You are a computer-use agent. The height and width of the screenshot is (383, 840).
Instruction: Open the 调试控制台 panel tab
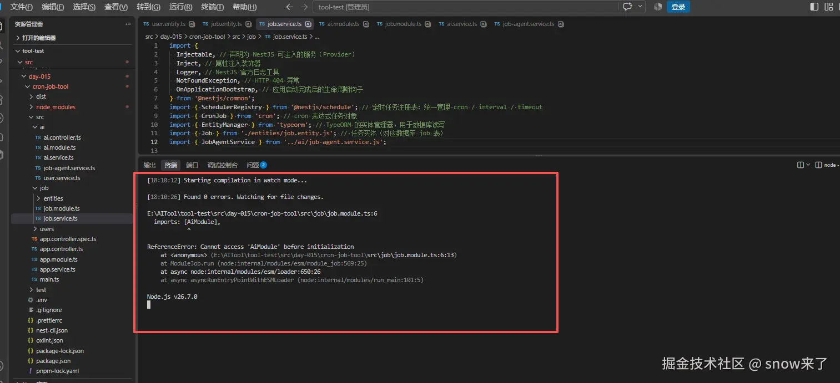pos(222,165)
